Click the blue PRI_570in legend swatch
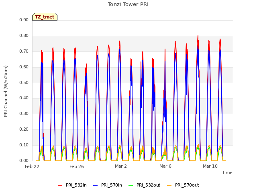This screenshot has width=257, height=193. click(x=96, y=186)
